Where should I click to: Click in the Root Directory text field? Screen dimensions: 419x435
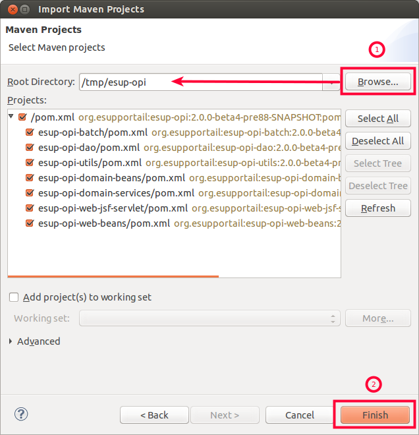pyautogui.click(x=198, y=82)
